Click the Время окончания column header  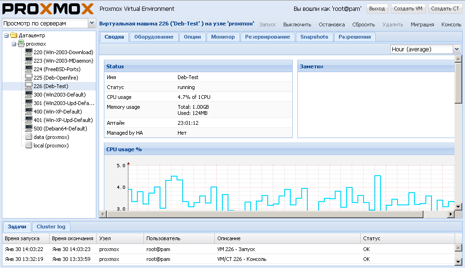point(73,238)
